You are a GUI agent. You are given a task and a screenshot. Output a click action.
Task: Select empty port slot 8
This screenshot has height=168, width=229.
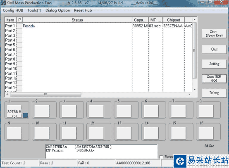[206, 111]
